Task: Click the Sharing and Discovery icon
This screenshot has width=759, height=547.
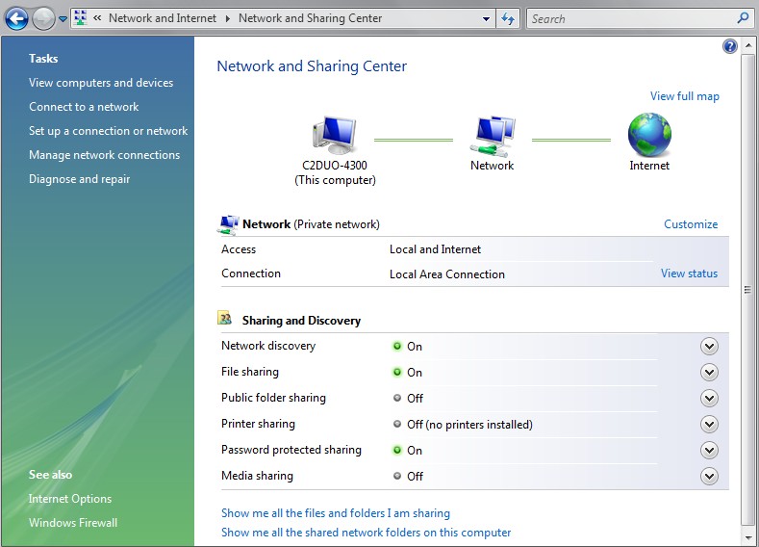Action: (224, 319)
